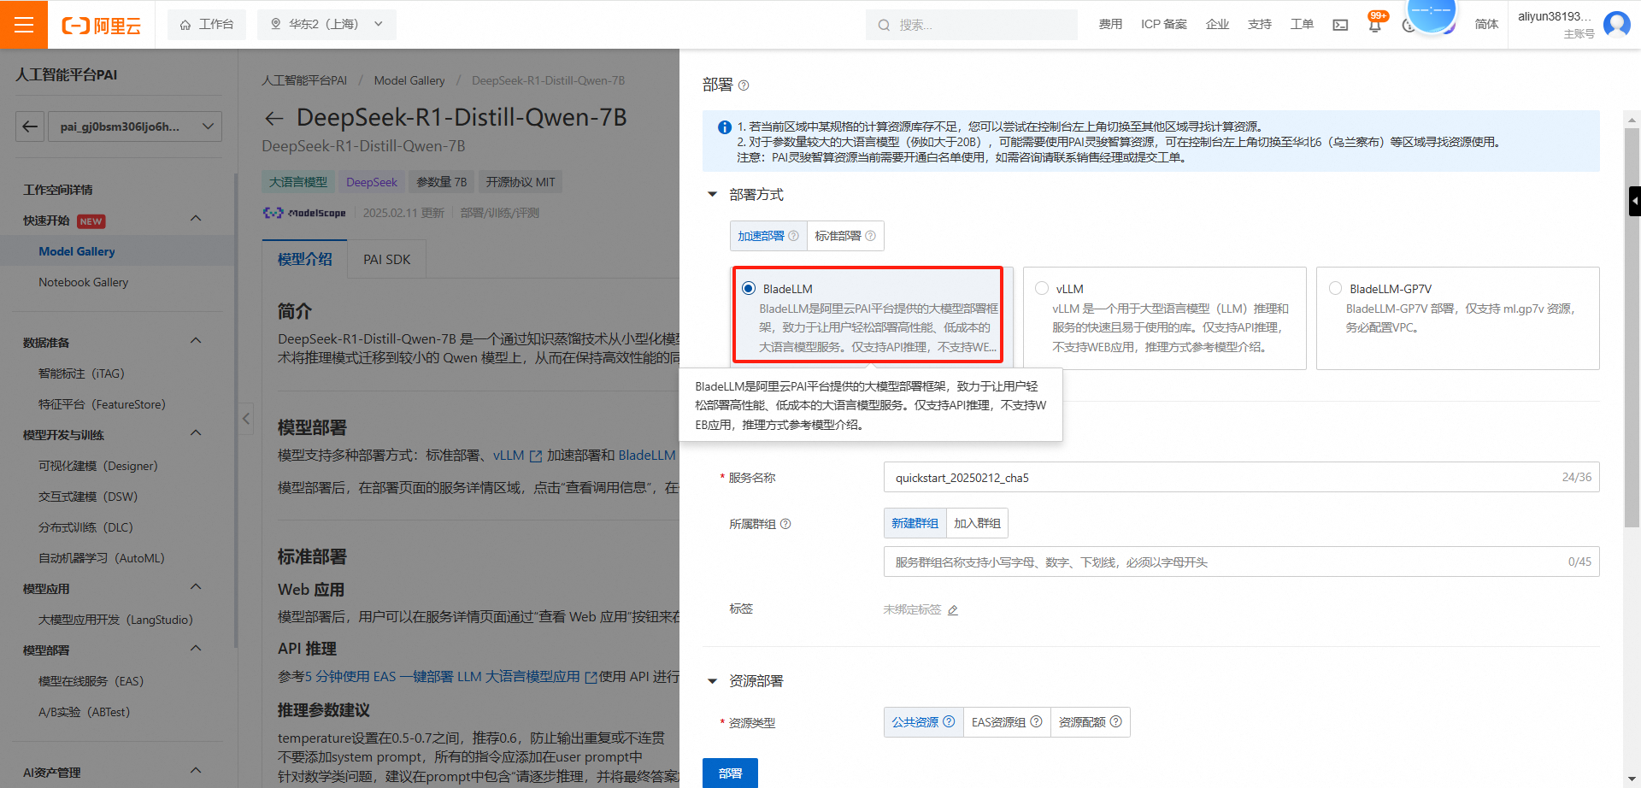Open 特征平台 (FeatureStore)

click(102, 404)
